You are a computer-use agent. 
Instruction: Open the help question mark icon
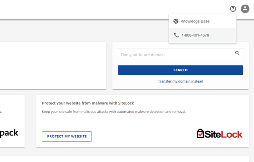233,9
